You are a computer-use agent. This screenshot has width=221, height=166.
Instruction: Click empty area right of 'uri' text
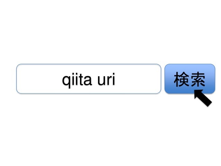click(x=138, y=79)
